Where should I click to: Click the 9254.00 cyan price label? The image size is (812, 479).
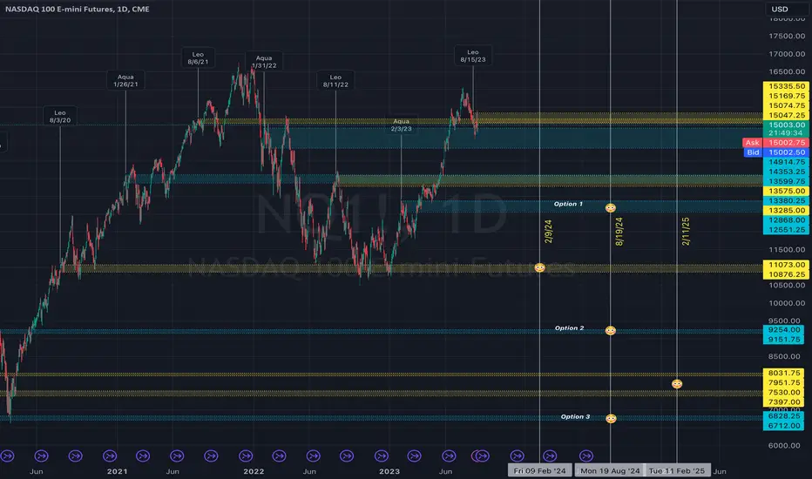pos(783,329)
